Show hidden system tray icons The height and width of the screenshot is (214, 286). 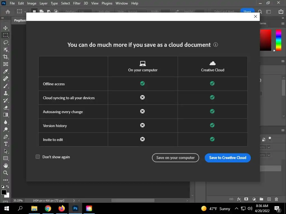point(236,208)
